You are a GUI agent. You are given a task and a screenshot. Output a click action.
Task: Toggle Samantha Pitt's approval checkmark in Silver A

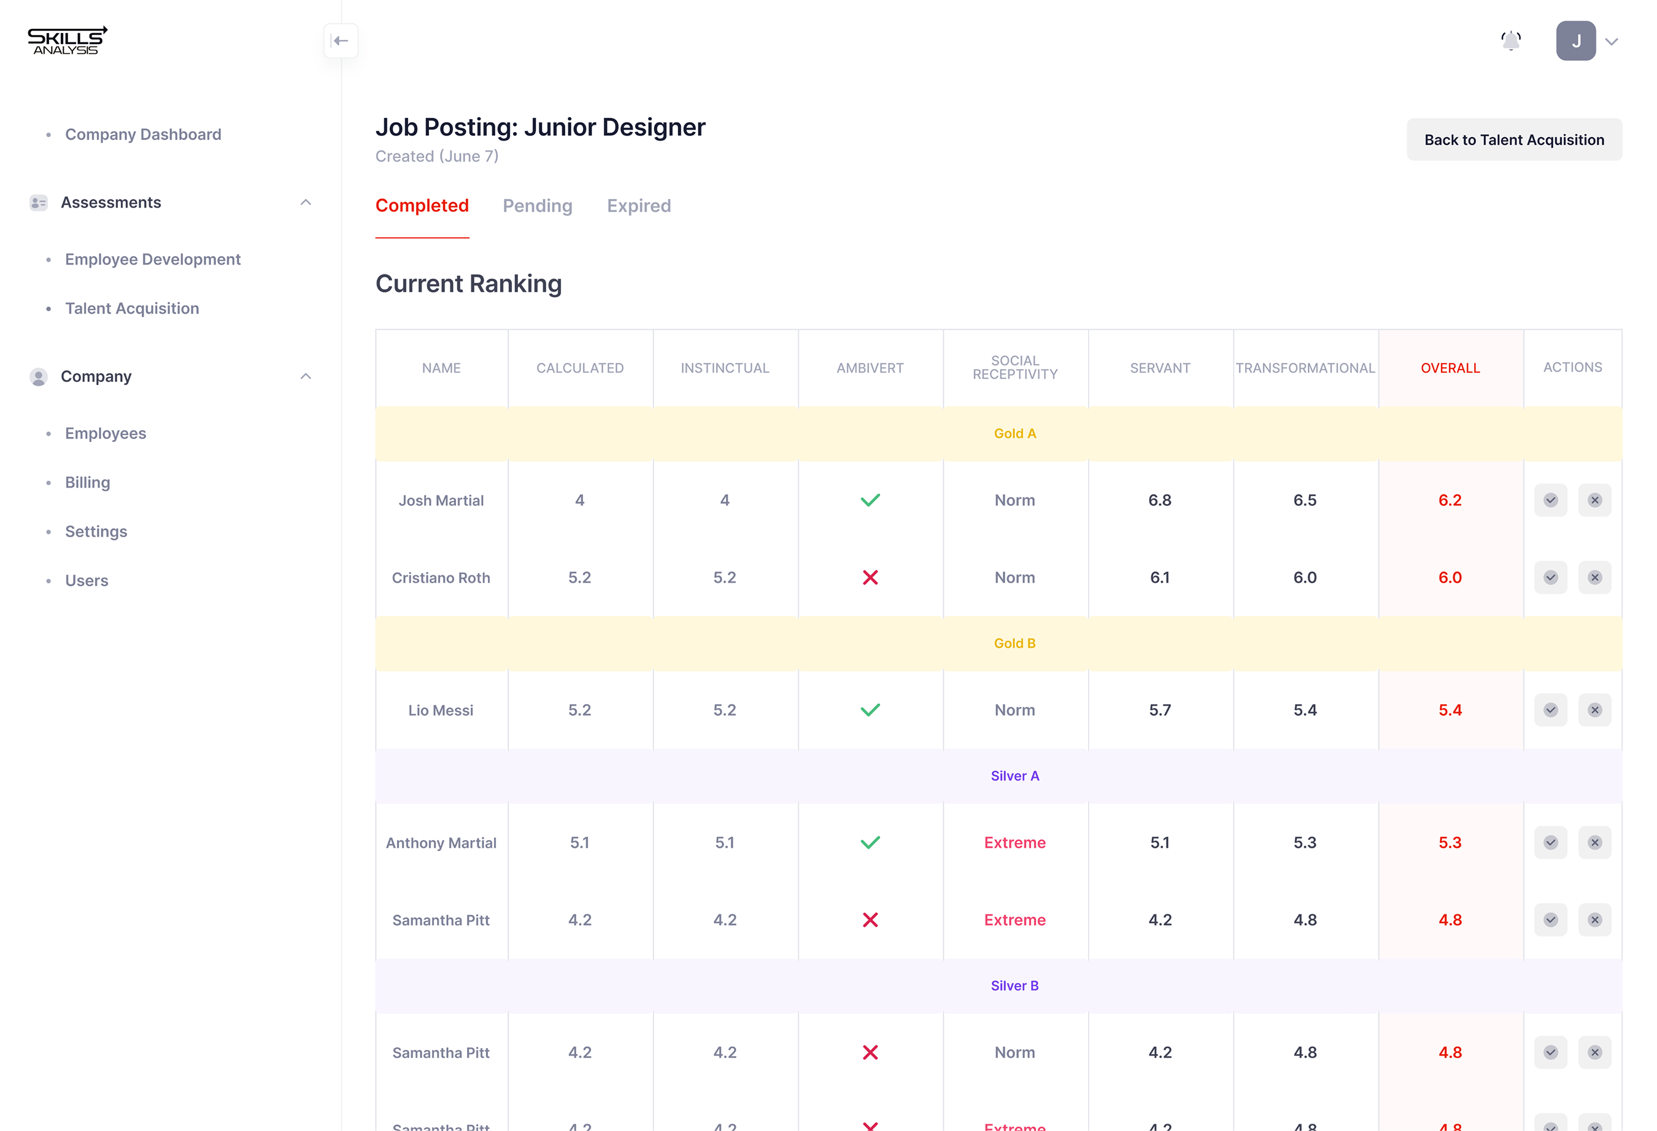tap(1550, 920)
